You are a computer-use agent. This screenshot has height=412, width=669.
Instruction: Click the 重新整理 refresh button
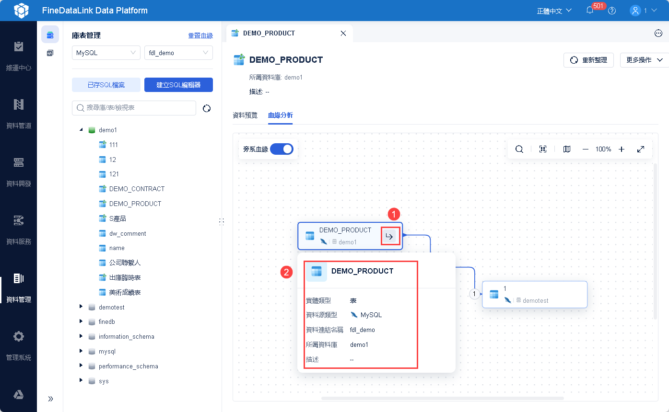588,60
